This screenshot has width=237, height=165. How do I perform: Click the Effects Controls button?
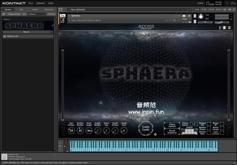pyautogui.click(x=172, y=125)
